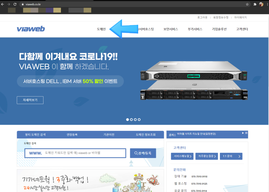The width and height of the screenshot is (269, 192).
Task: Click the 로그아웃 link
Action: 202,17
